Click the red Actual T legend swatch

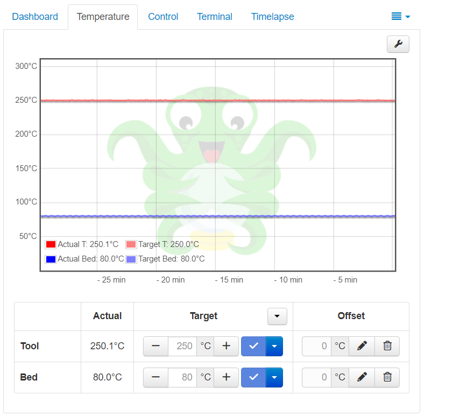pyautogui.click(x=50, y=244)
